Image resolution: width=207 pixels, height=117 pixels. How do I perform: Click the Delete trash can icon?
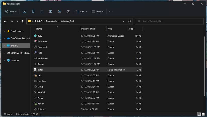(x=68, y=12)
